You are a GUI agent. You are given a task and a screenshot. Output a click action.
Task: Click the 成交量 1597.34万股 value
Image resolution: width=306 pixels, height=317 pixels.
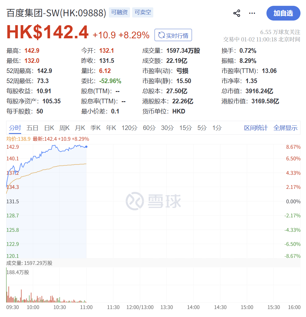point(183,51)
